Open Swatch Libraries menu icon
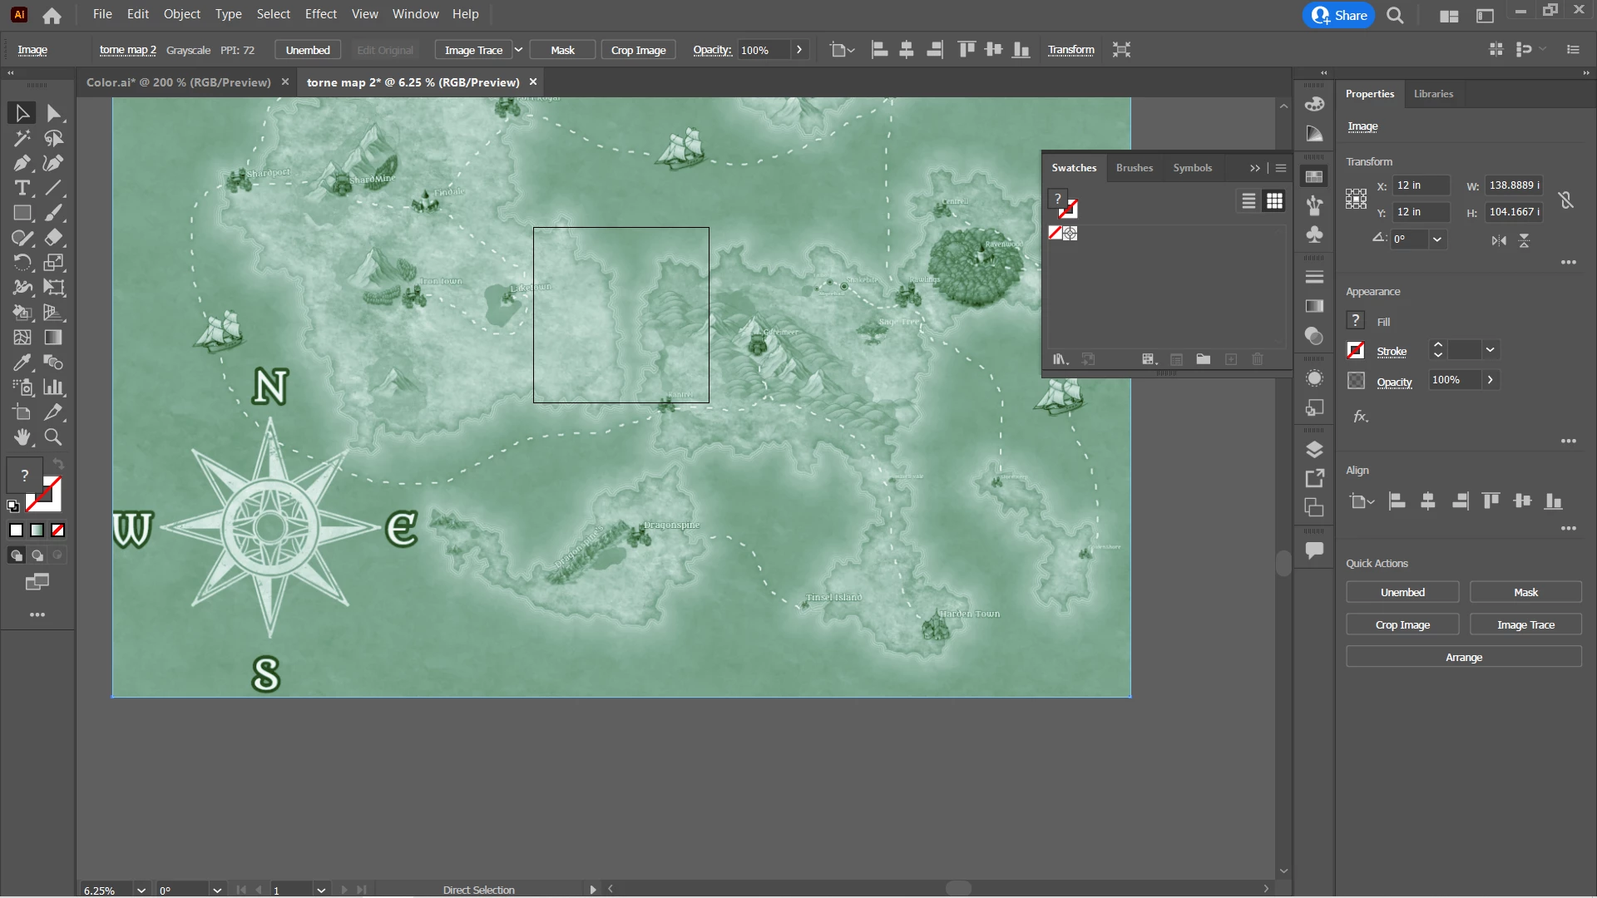The image size is (1597, 898). [1060, 359]
